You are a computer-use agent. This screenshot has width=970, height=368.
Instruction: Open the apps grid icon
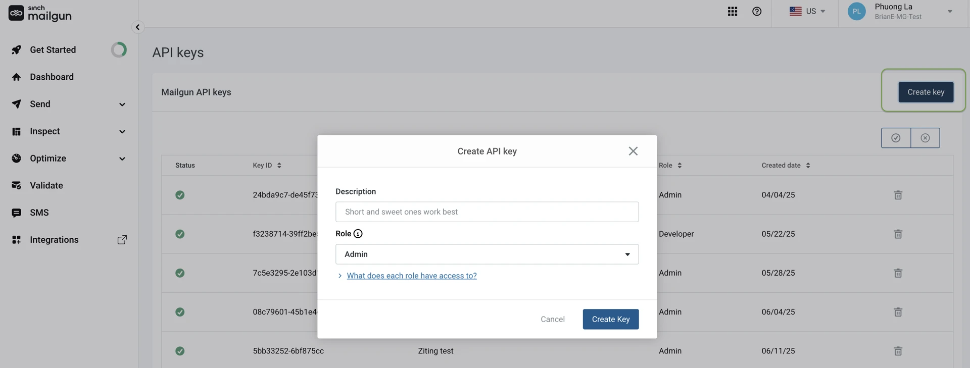pyautogui.click(x=733, y=11)
